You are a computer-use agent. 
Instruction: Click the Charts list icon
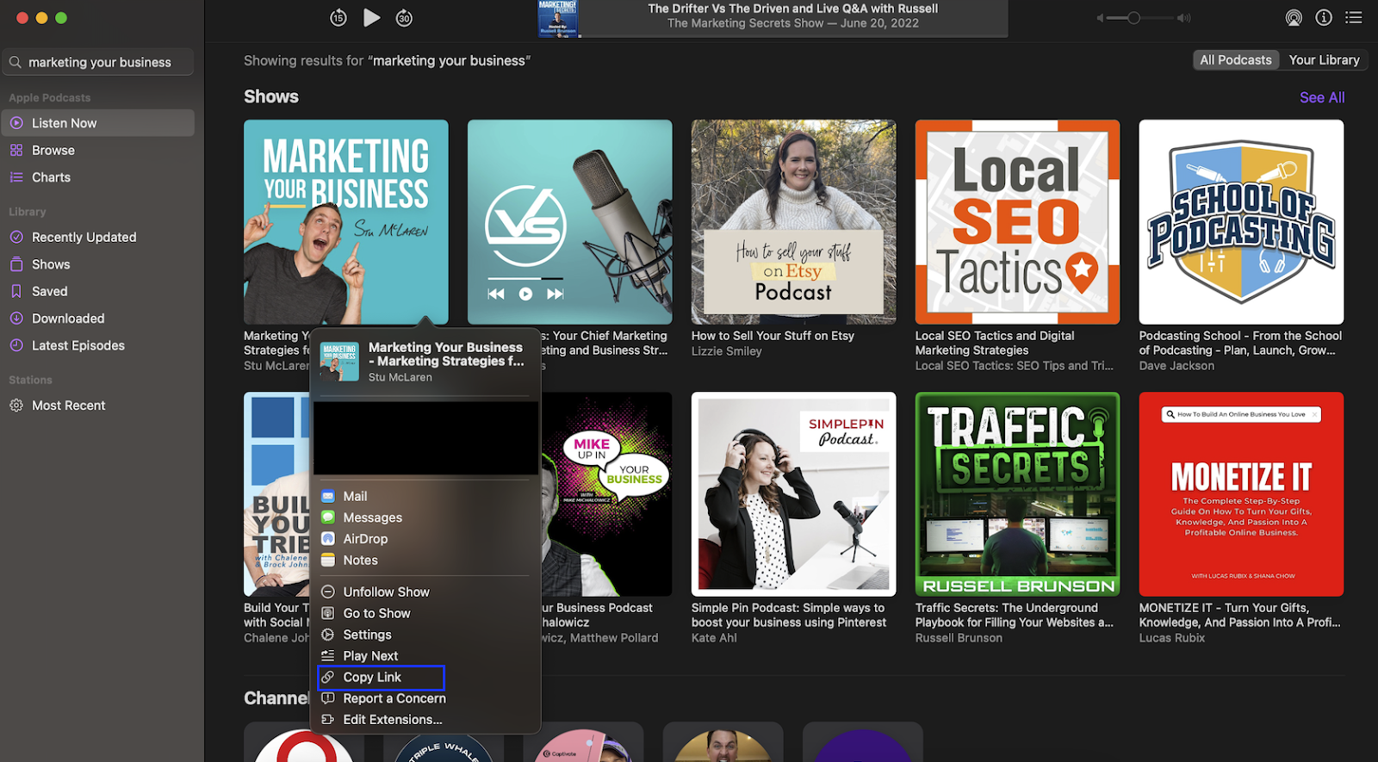click(16, 177)
